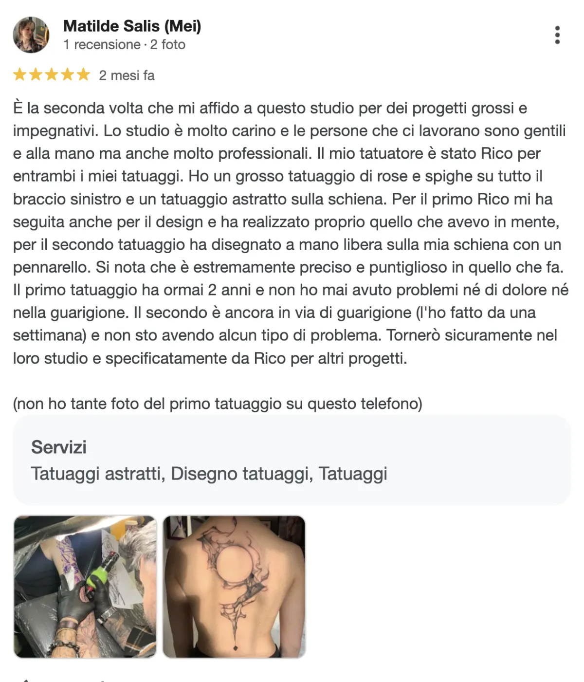Click the review line starting with 'braccio sinistro'

point(283,199)
